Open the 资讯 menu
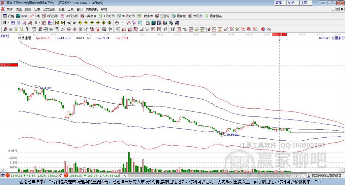 28,9
